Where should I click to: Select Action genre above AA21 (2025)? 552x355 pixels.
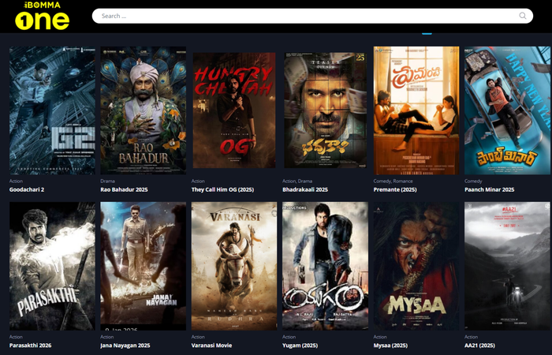[x=471, y=337]
